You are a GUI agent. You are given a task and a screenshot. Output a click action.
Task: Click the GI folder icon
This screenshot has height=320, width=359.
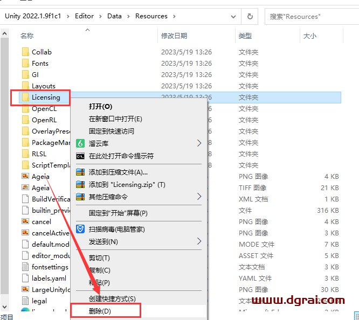coord(25,74)
